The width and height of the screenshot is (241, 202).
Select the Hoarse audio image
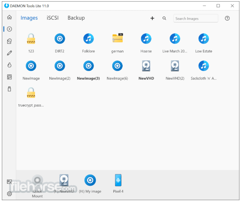(146, 43)
